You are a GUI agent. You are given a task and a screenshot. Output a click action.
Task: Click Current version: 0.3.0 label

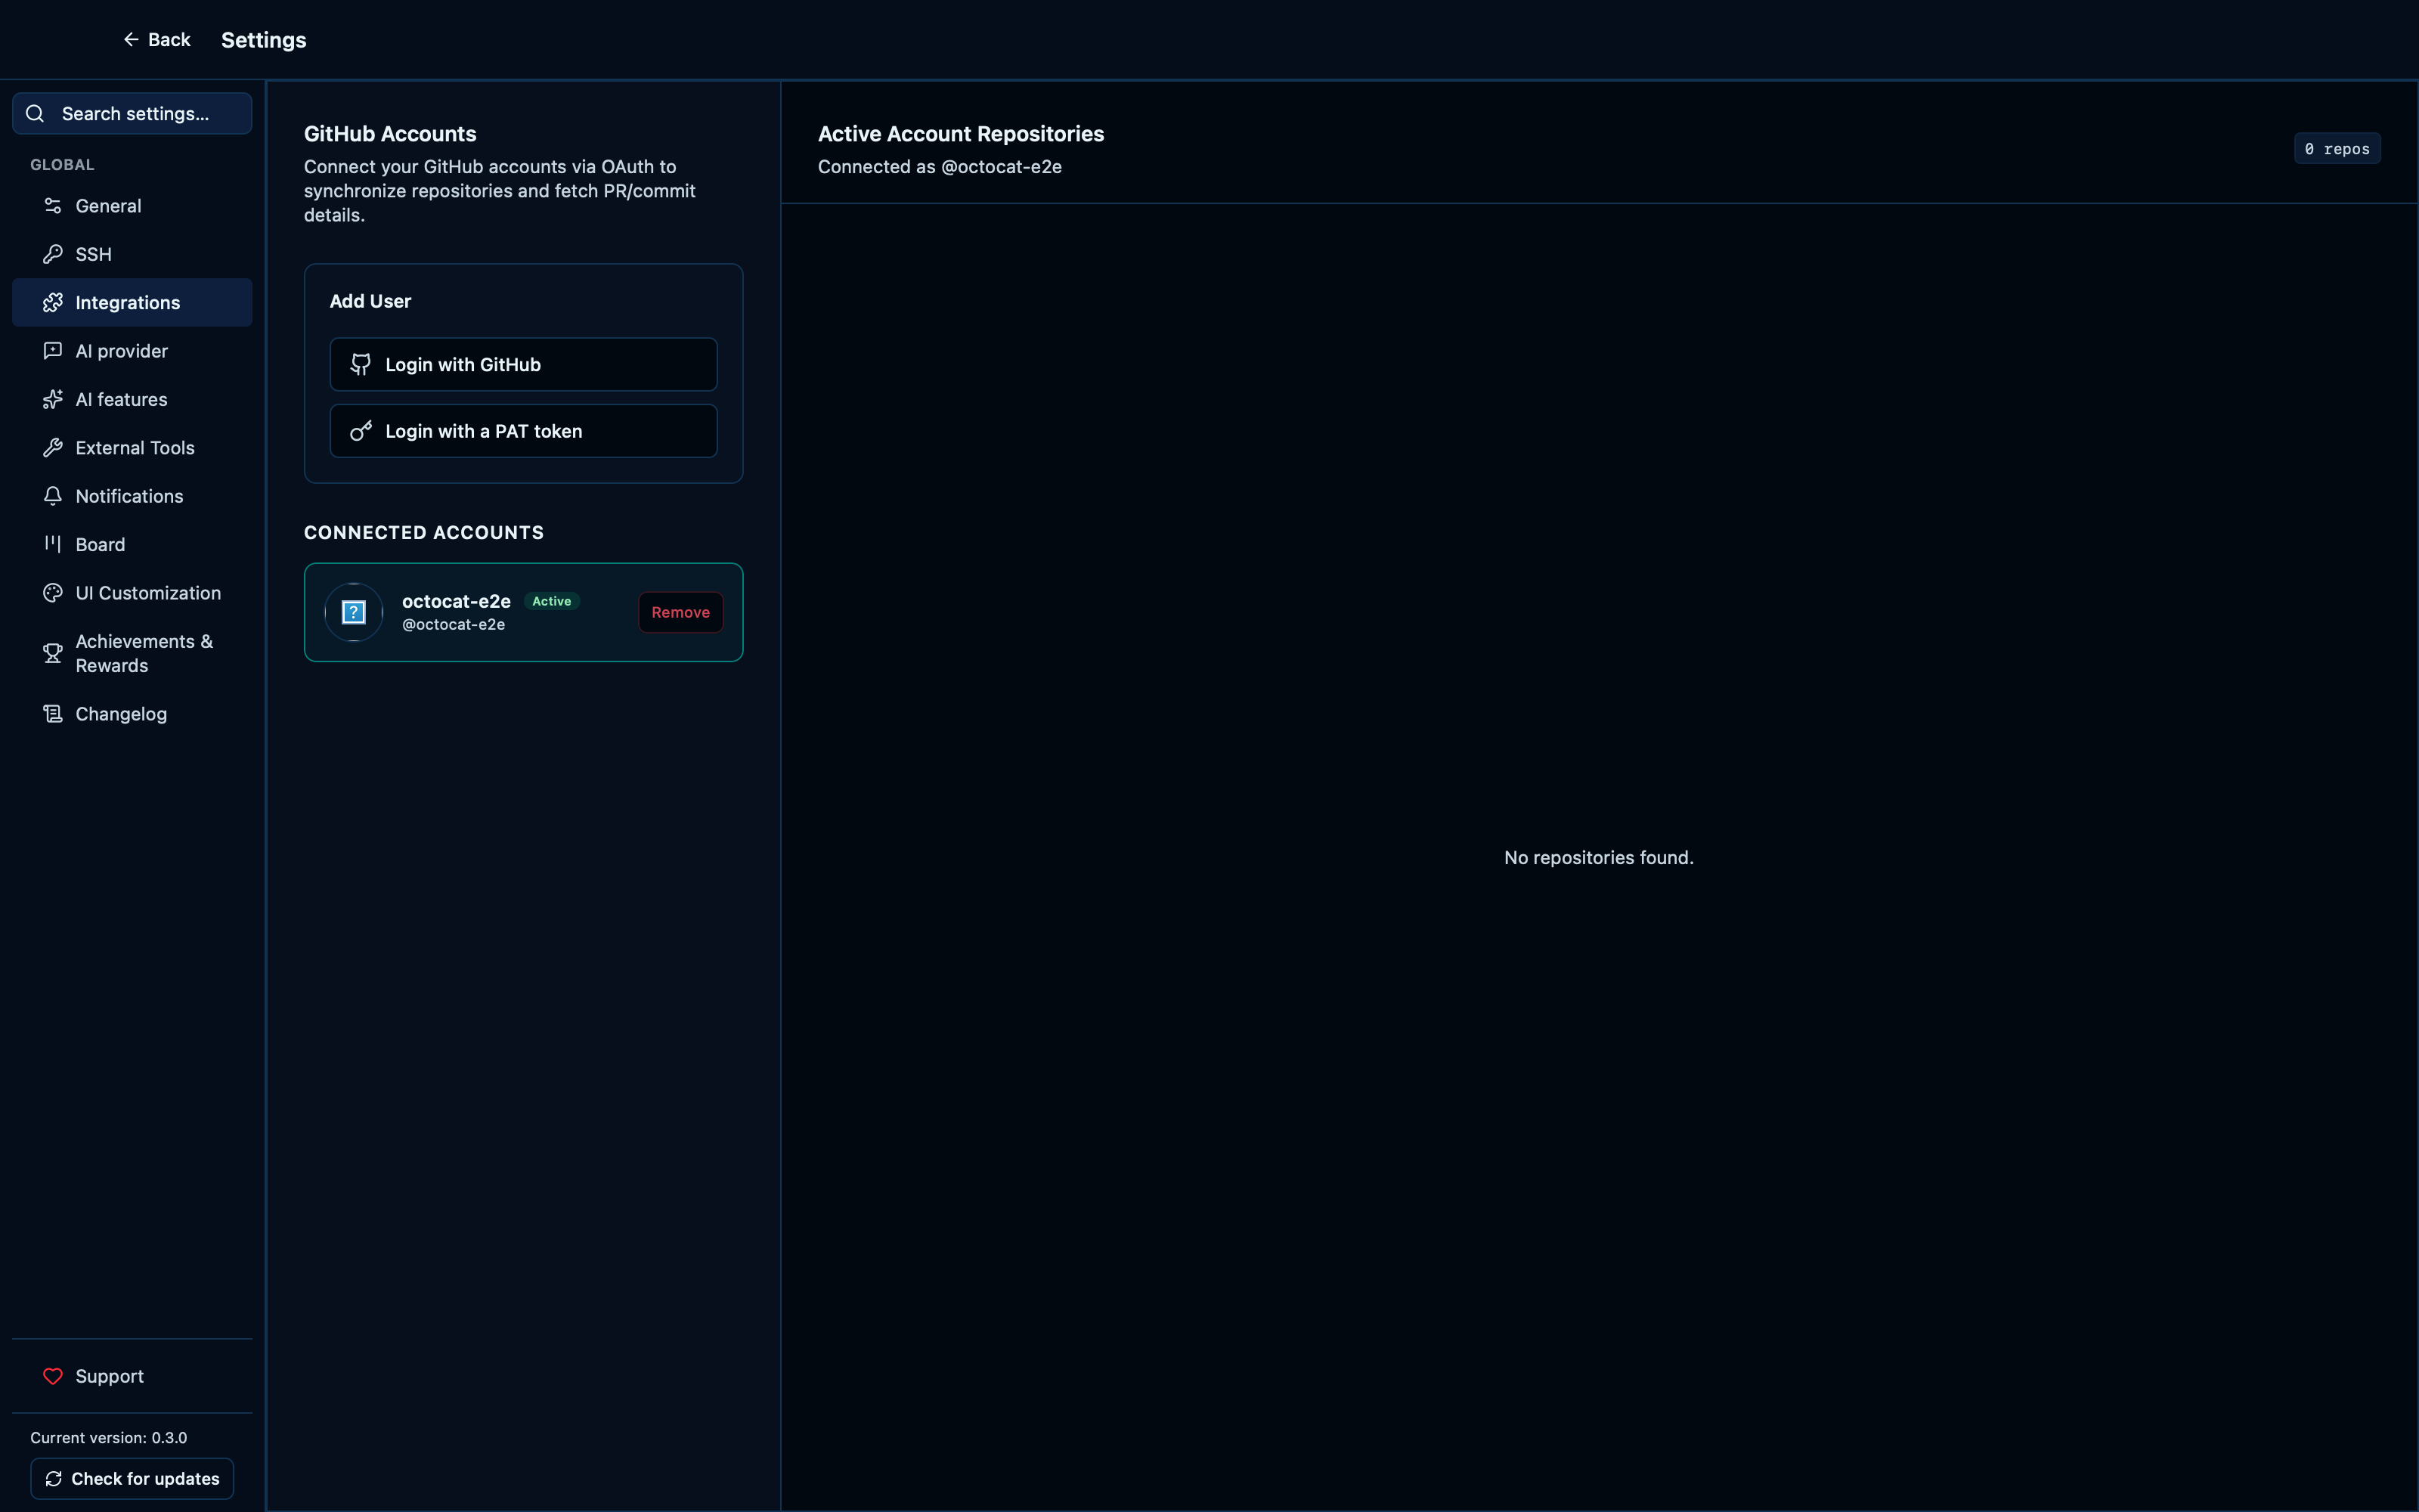(x=109, y=1437)
